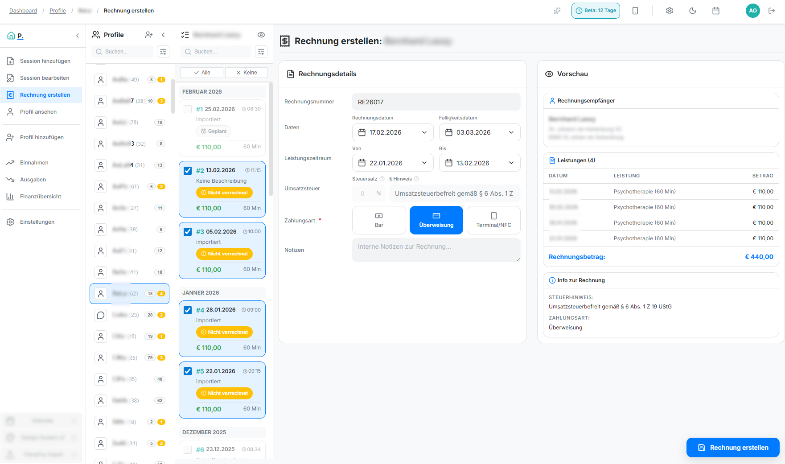Open the profile list filter icon

click(x=163, y=52)
